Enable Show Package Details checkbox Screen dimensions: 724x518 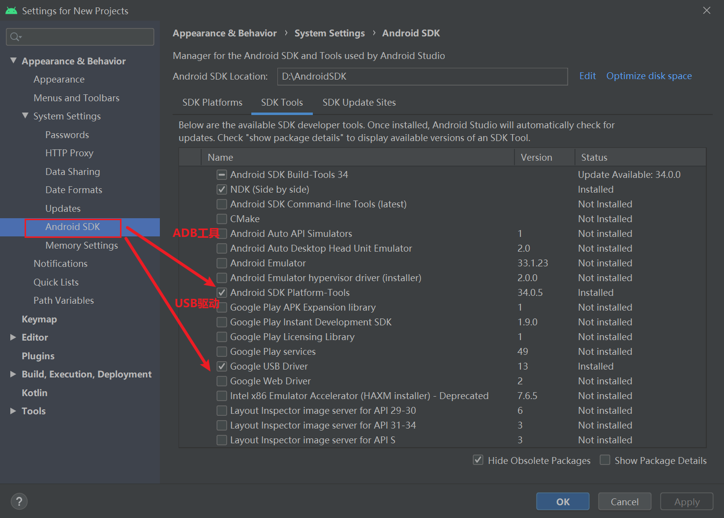605,460
